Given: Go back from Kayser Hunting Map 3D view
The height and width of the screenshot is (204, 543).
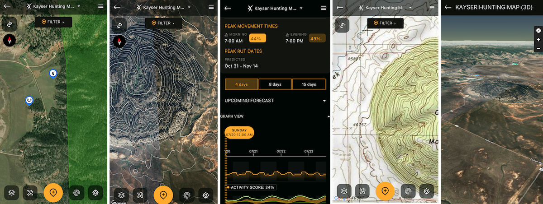Looking at the screenshot, I should pyautogui.click(x=448, y=7).
